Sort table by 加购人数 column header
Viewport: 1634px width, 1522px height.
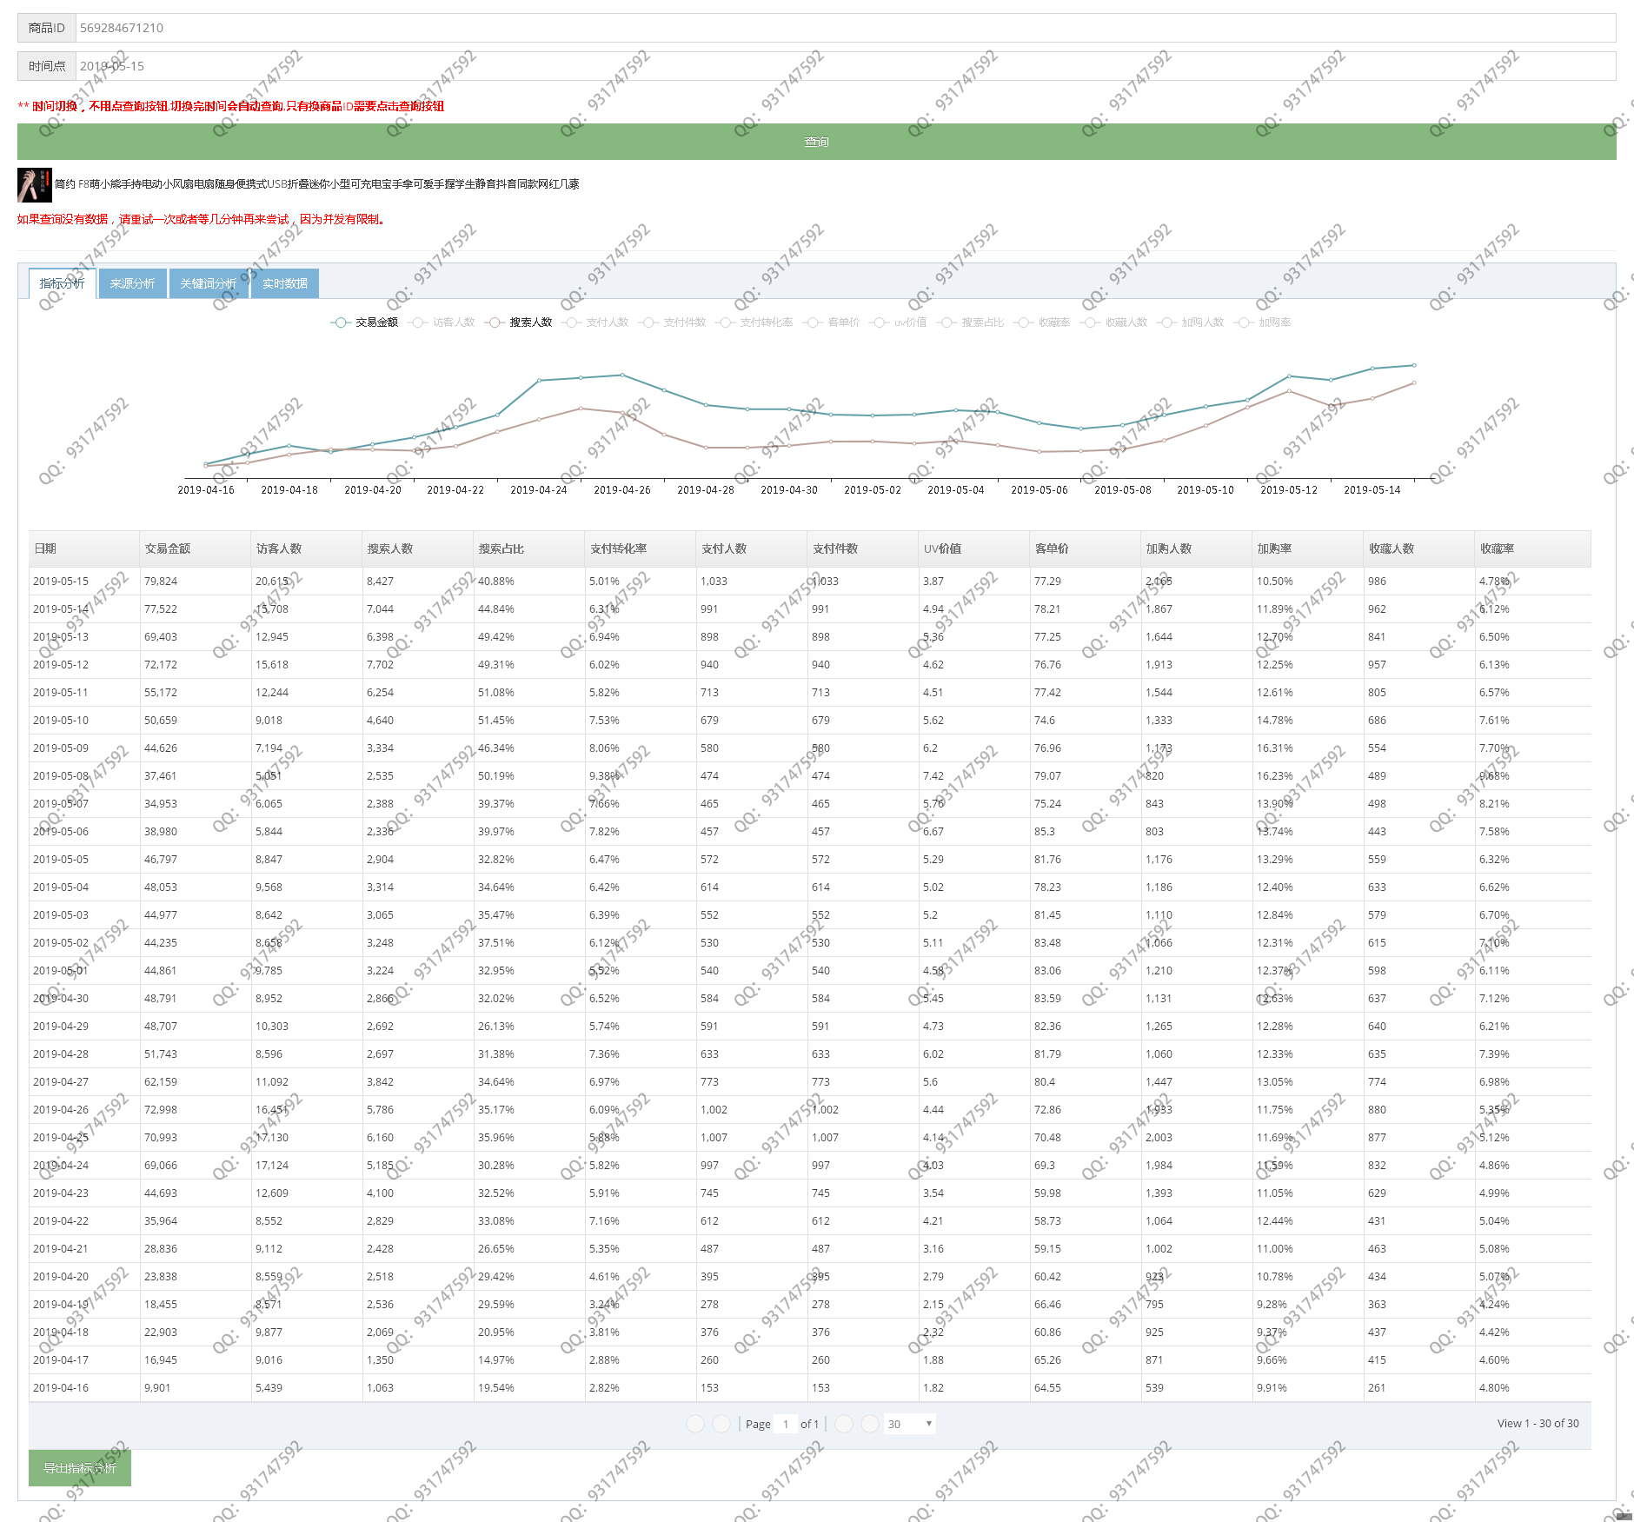(x=1197, y=548)
